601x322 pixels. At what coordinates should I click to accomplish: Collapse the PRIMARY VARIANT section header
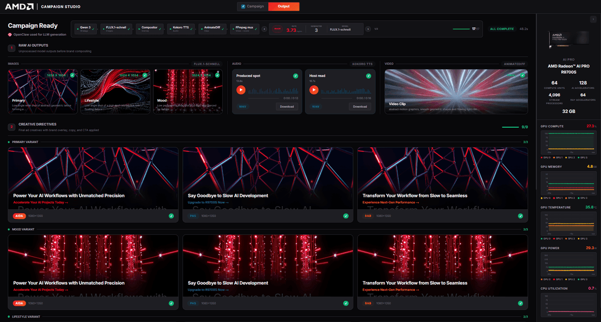[x=268, y=142]
